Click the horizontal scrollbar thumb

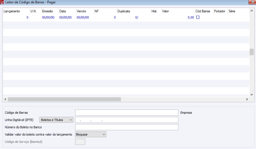64,99
